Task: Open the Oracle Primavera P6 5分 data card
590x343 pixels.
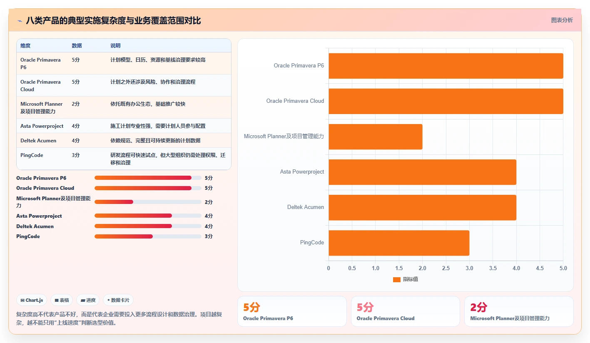Action: pyautogui.click(x=292, y=311)
